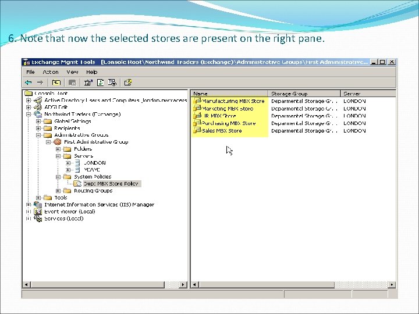
Task: Select the Tools folder in tree
Action: click(x=61, y=198)
